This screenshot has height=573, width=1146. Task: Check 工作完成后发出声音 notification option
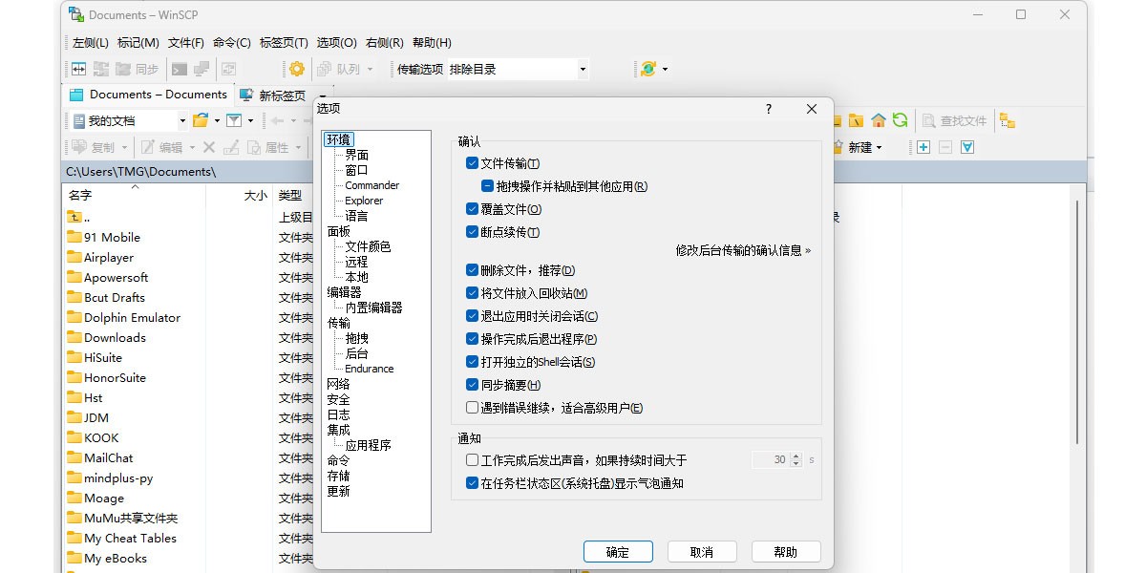[472, 459]
